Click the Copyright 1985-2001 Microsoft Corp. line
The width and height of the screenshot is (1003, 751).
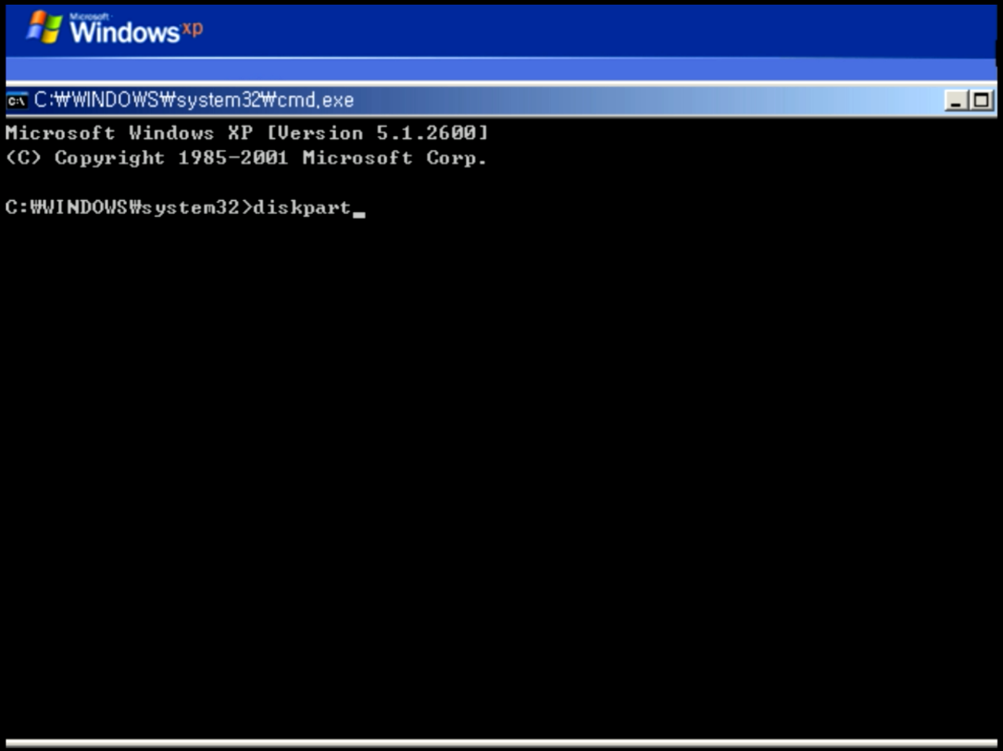click(x=247, y=158)
